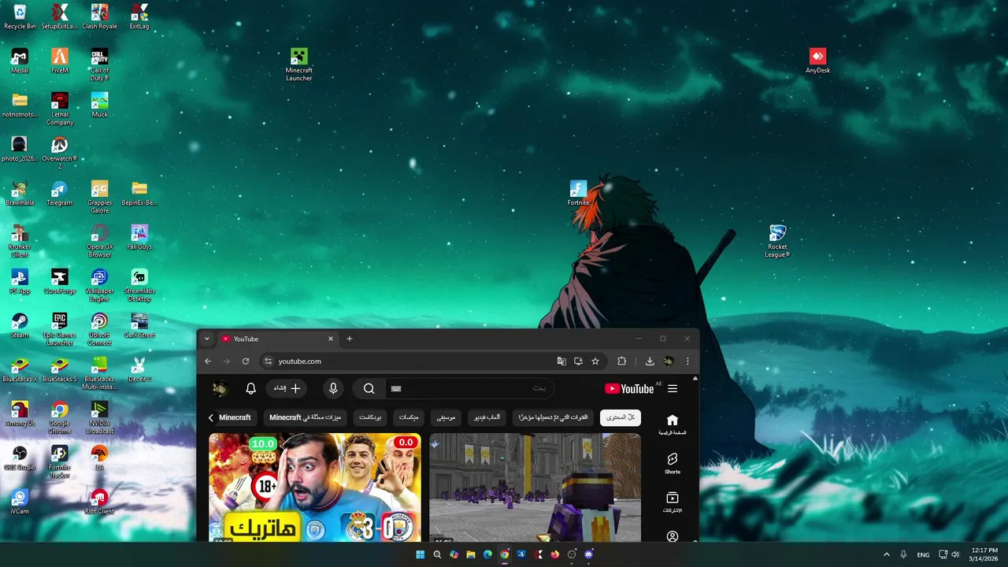
Task: Switch to the YouTube browser tab
Action: click(277, 339)
